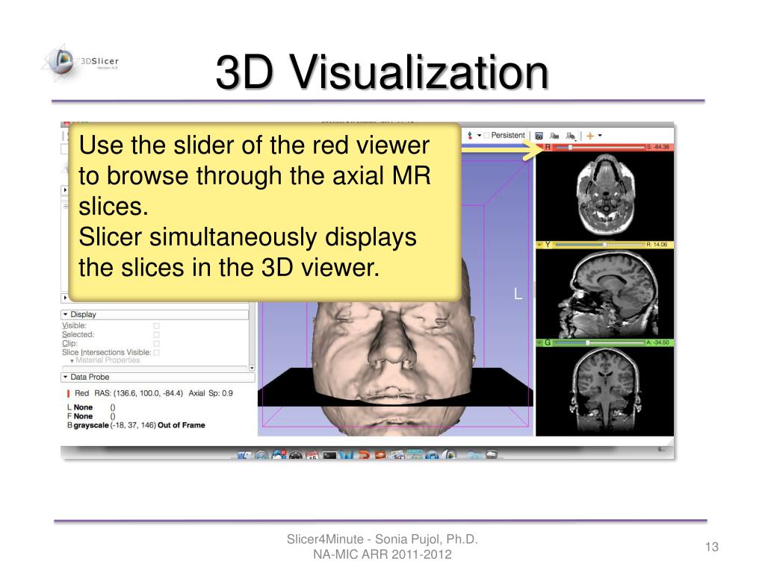Screen dimensions: 765x573
Task: Click the scene view icon with small arrow
Action: coord(570,136)
